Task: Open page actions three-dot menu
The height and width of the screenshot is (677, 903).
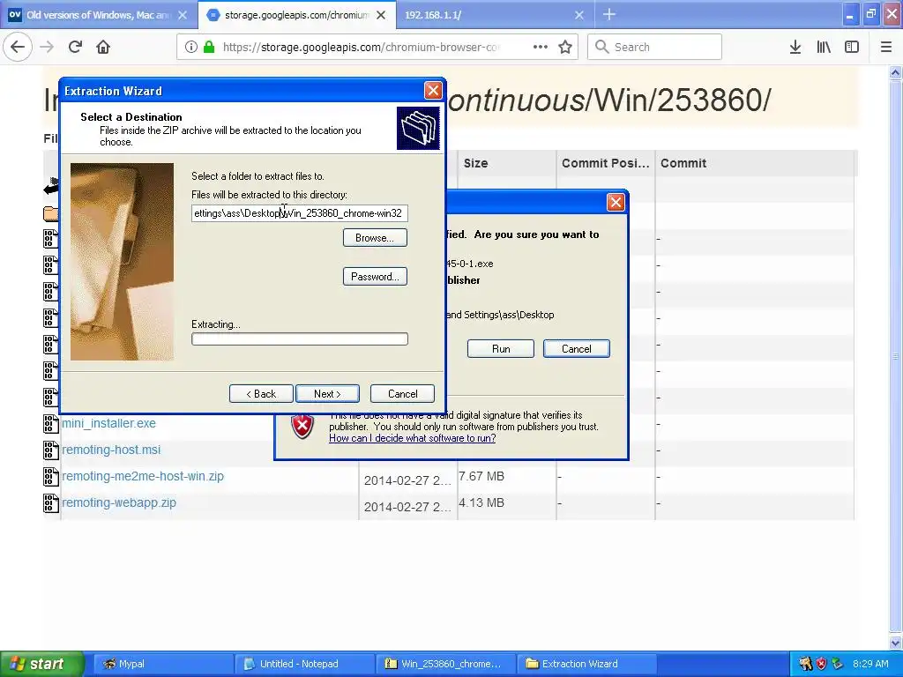Action: click(x=541, y=47)
